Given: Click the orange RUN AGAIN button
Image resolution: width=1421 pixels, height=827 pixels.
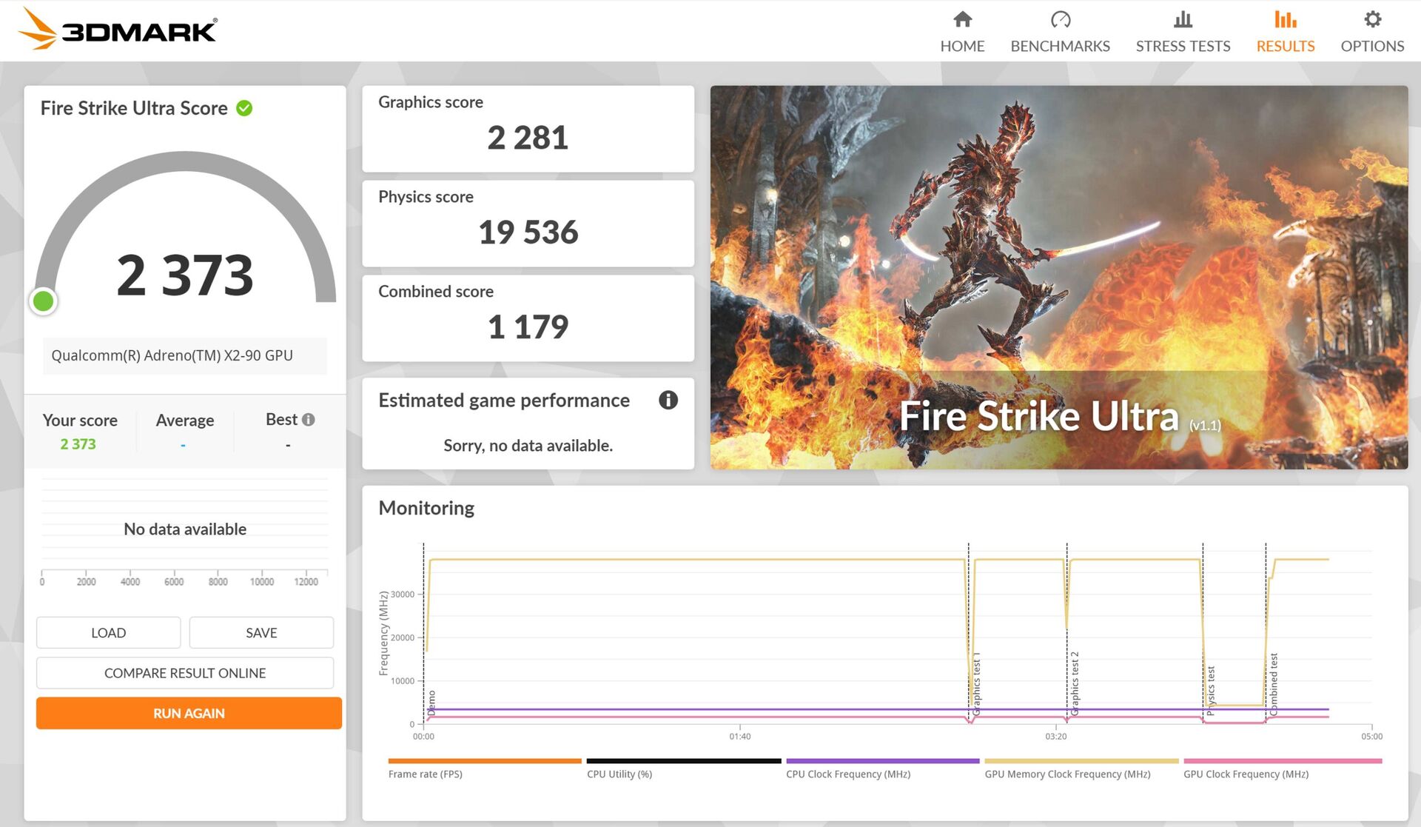Looking at the screenshot, I should tap(189, 713).
